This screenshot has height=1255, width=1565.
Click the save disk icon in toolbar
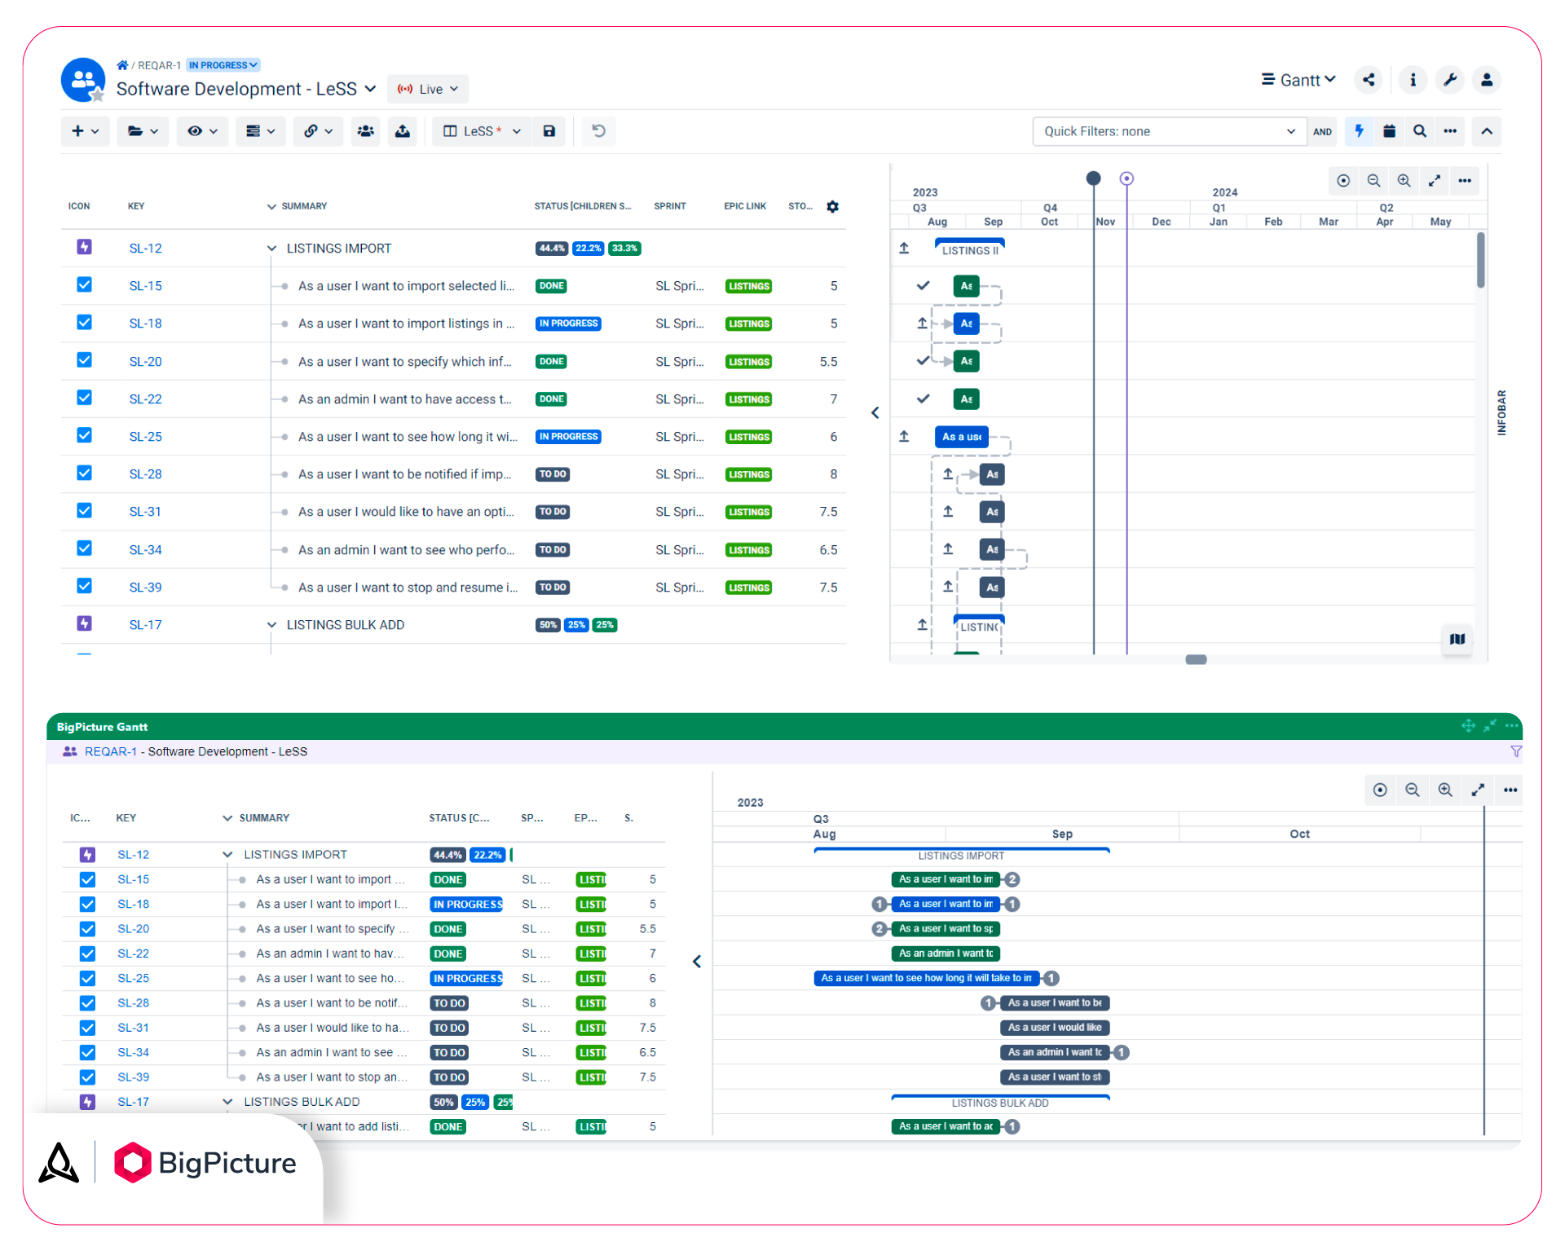(x=549, y=131)
